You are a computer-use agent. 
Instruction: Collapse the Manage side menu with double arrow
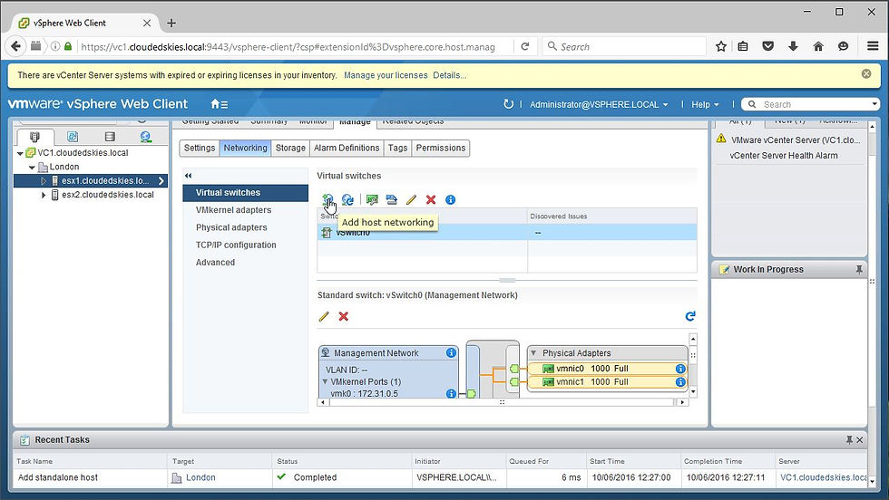pyautogui.click(x=189, y=176)
